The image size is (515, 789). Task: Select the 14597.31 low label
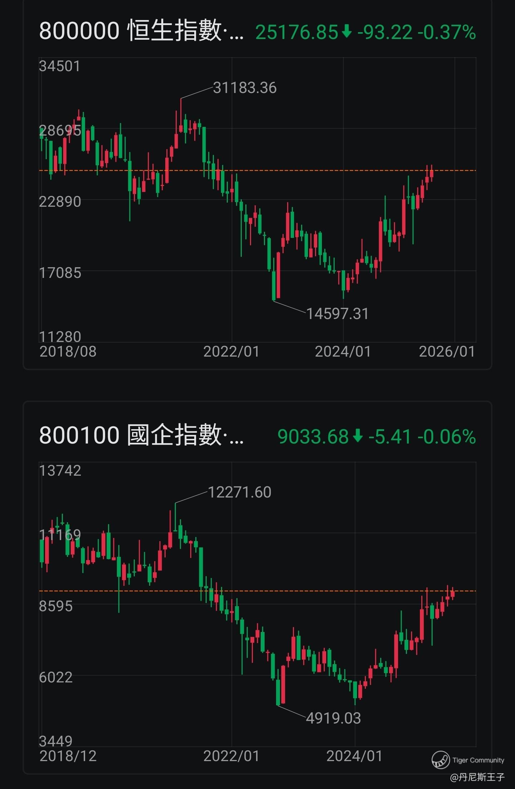click(337, 314)
